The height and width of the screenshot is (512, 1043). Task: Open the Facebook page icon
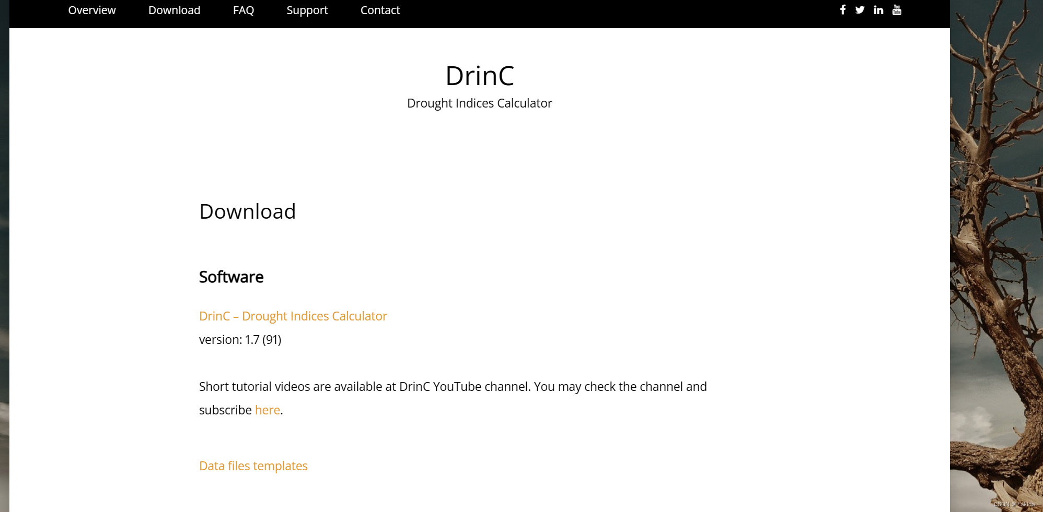tap(843, 10)
